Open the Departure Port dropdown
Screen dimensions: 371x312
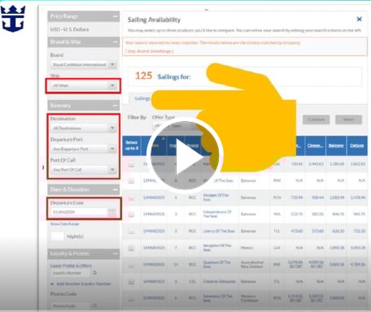[x=84, y=149]
